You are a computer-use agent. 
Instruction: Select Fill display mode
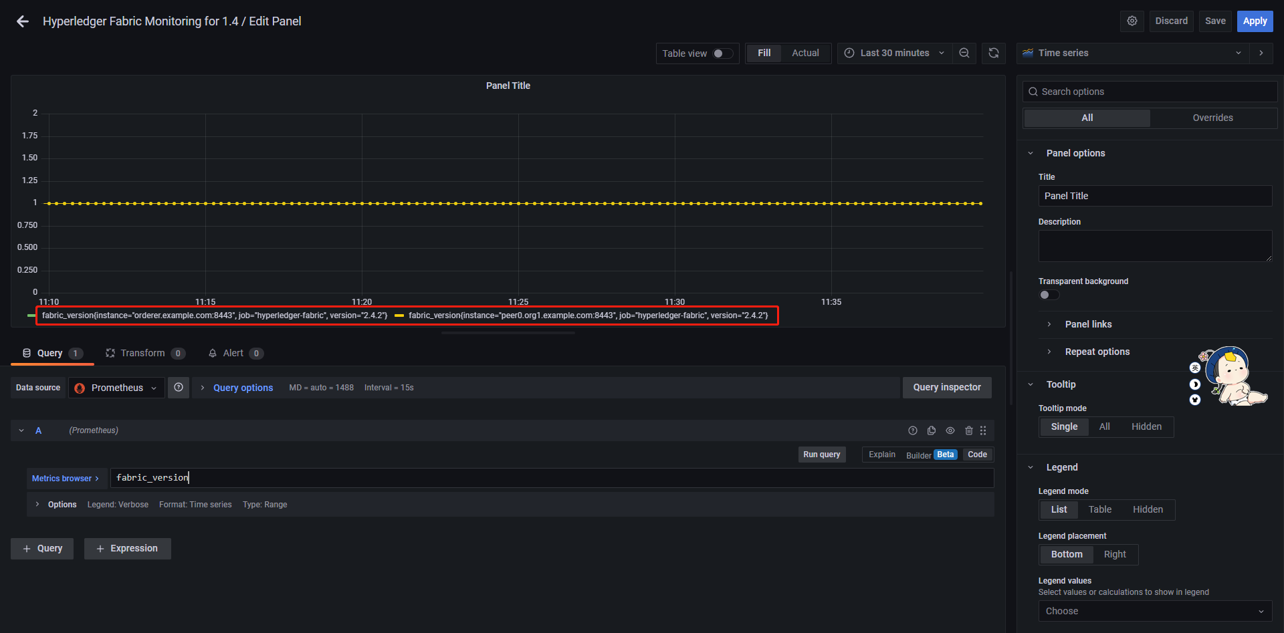[x=764, y=53]
